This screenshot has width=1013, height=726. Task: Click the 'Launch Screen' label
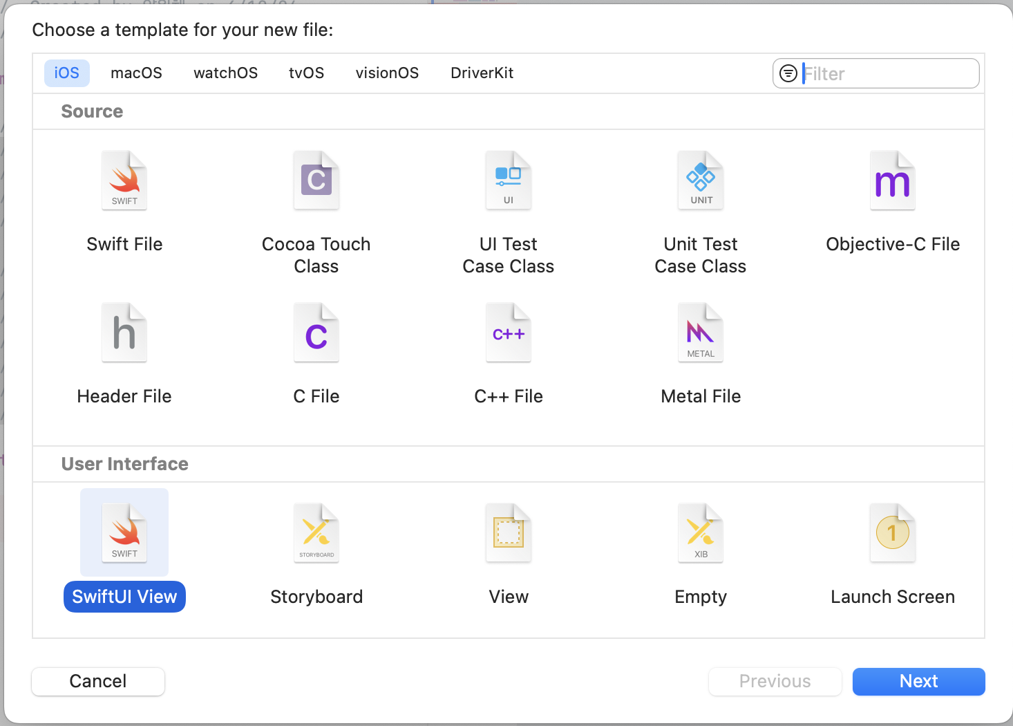click(893, 597)
